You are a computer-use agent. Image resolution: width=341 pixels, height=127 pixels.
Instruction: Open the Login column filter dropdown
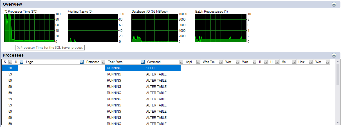tap(82, 62)
